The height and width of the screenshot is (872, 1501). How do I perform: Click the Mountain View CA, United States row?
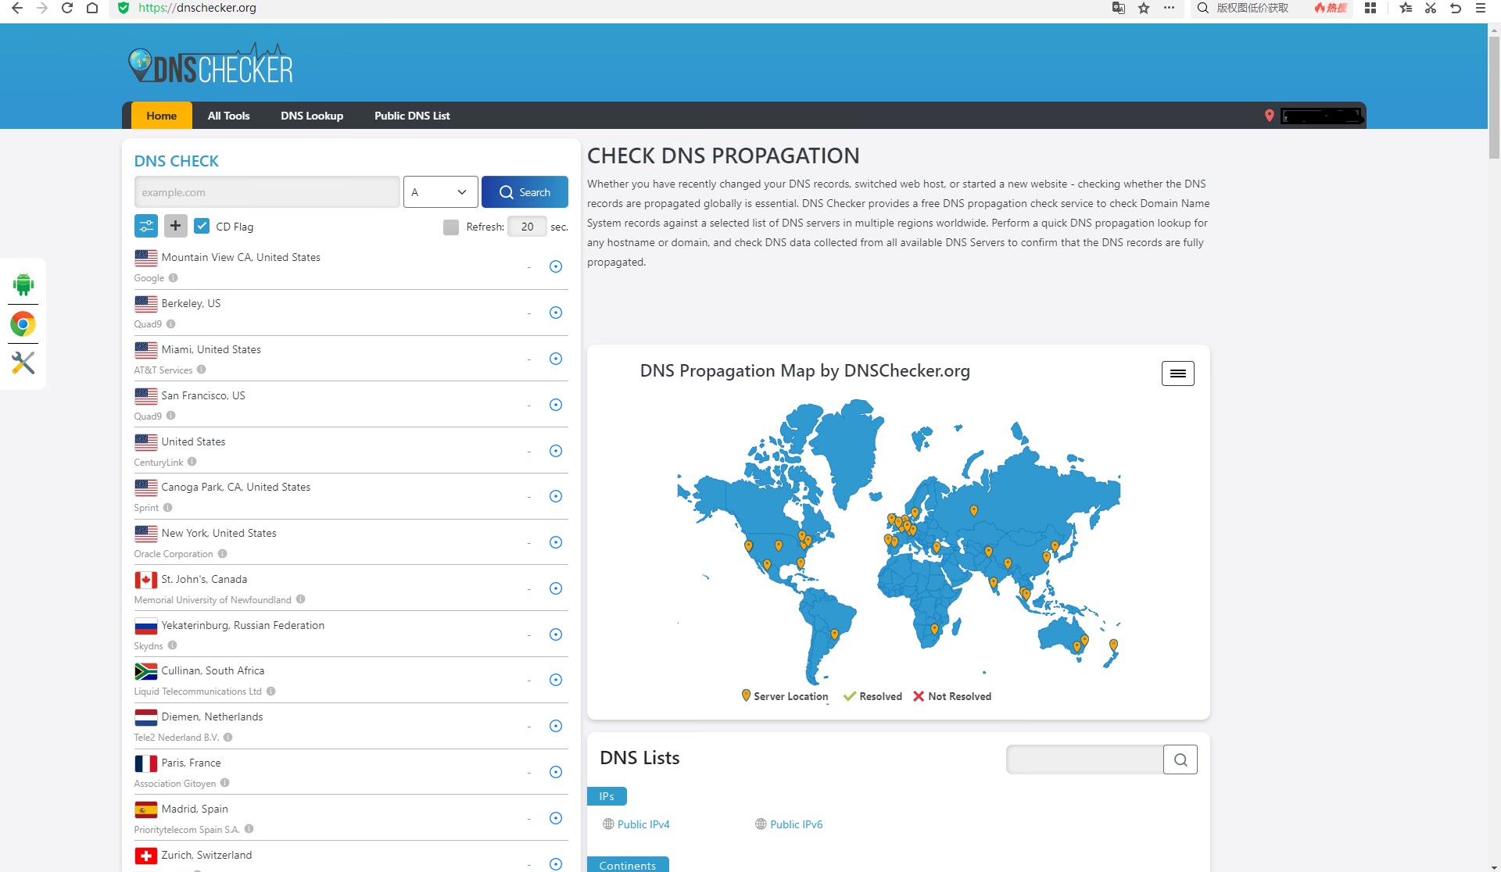pyautogui.click(x=351, y=267)
